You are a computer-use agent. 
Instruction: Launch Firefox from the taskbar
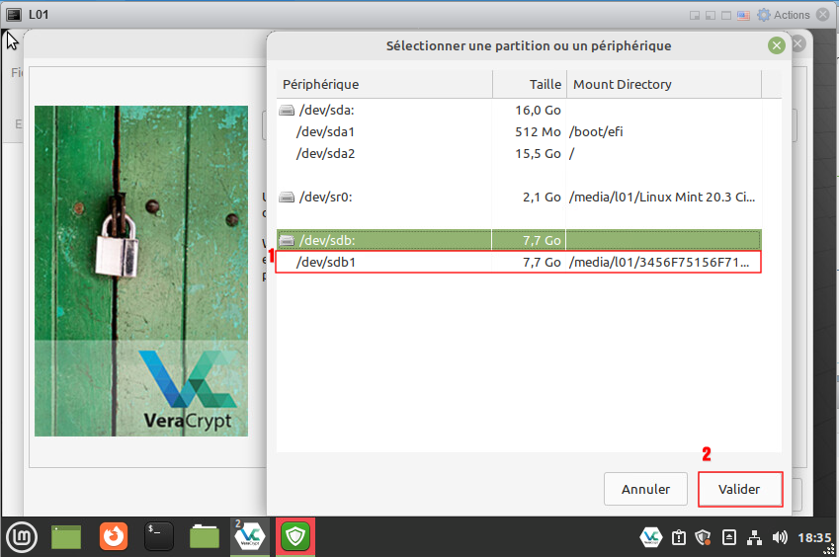[114, 536]
